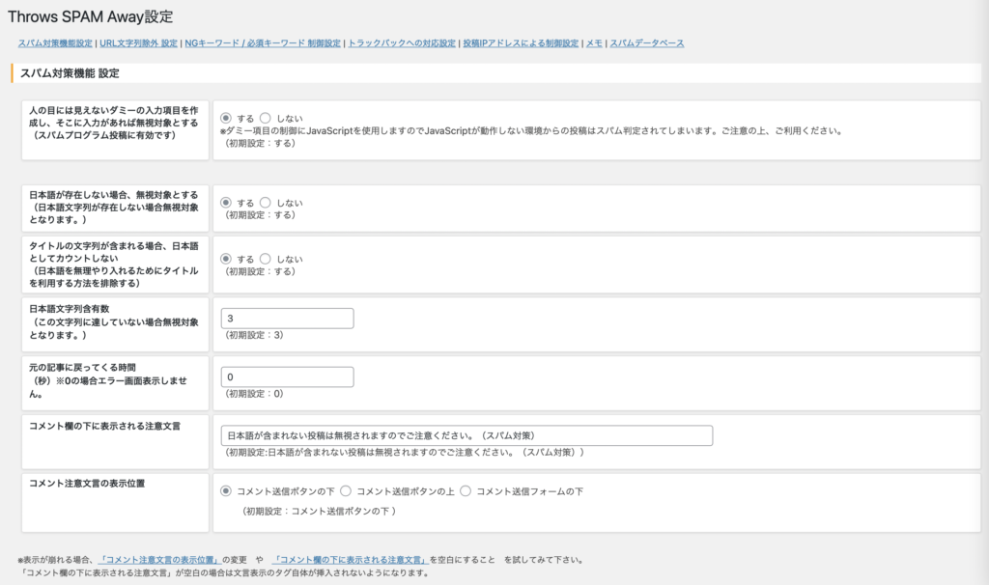This screenshot has width=989, height=585.
Task: Open the スパムデータベース link
Action: (x=646, y=43)
